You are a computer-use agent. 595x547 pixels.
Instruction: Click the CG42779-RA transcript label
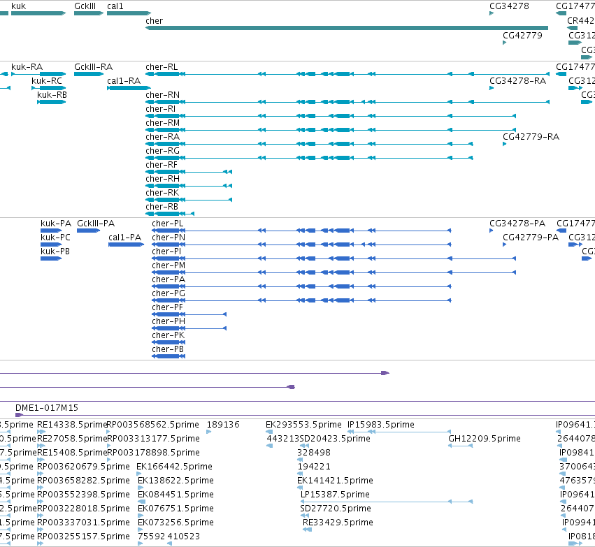point(531,137)
